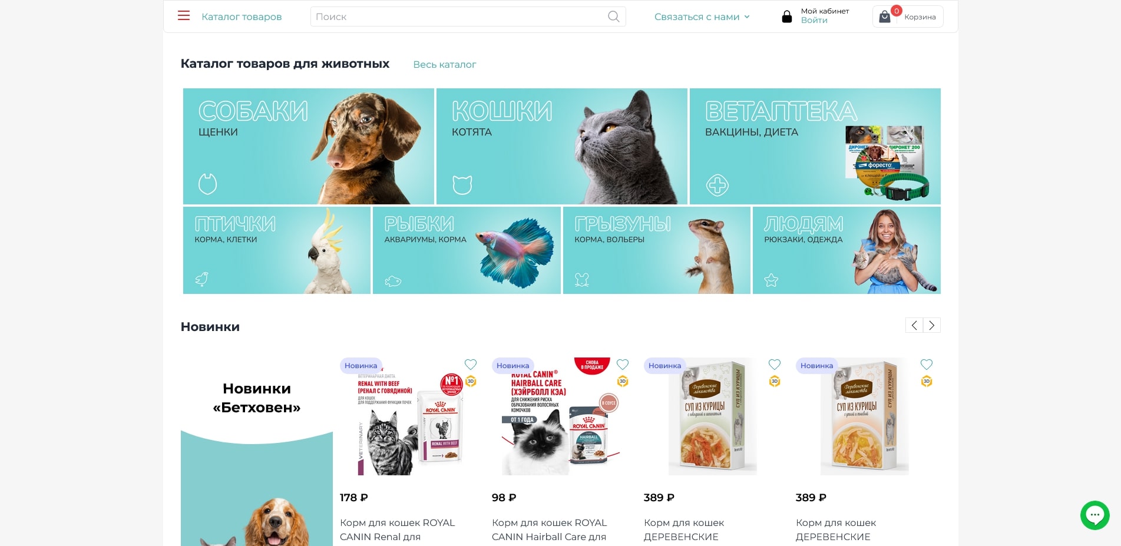Toggle favorite heart on Hairball Care product
Image resolution: width=1121 pixels, height=546 pixels.
click(623, 365)
